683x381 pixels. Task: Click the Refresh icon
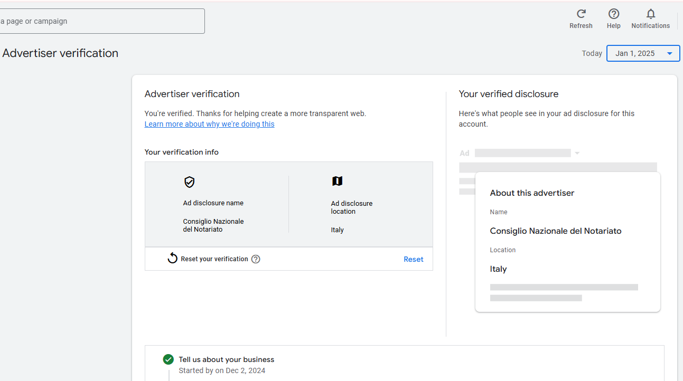click(x=581, y=14)
